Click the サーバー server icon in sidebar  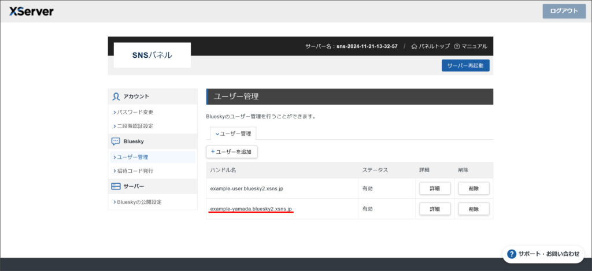pyautogui.click(x=116, y=186)
